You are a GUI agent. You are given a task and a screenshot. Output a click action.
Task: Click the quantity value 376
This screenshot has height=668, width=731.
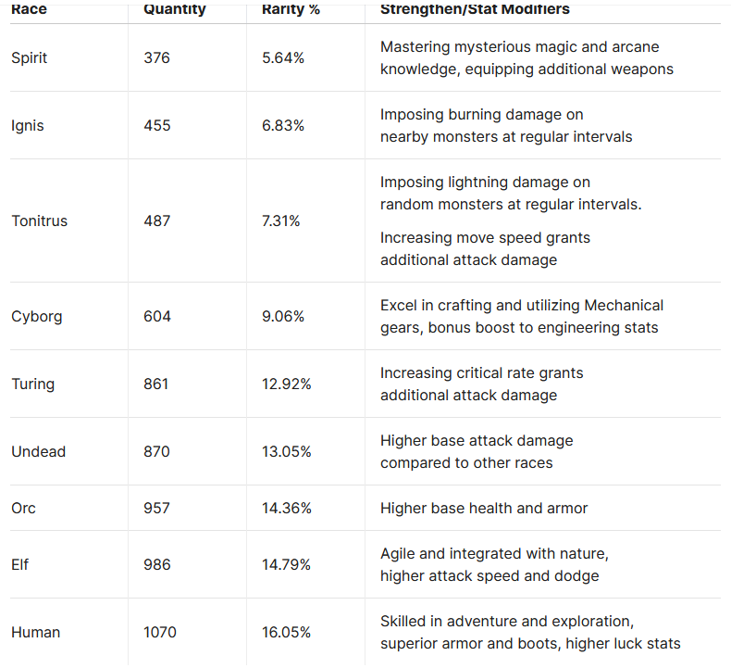point(157,57)
